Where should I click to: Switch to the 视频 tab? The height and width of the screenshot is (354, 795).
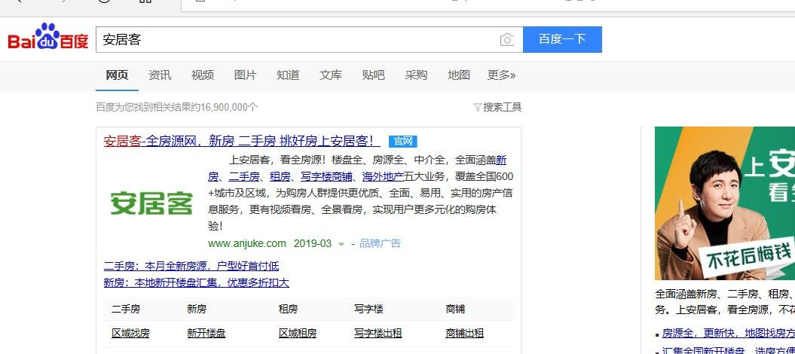[202, 75]
